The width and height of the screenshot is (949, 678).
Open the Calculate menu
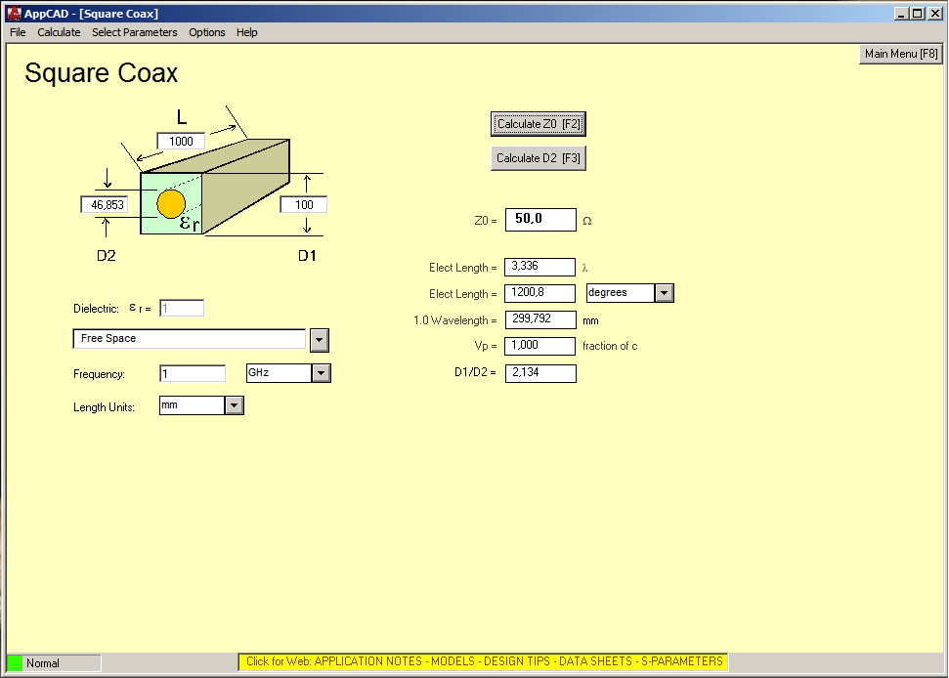pos(59,32)
